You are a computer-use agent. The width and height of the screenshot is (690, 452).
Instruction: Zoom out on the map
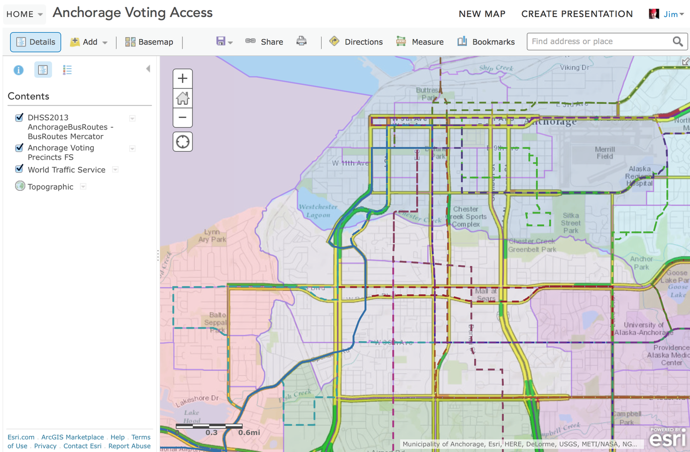[183, 118]
